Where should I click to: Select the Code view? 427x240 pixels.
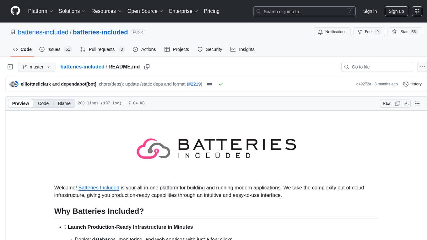[43, 103]
